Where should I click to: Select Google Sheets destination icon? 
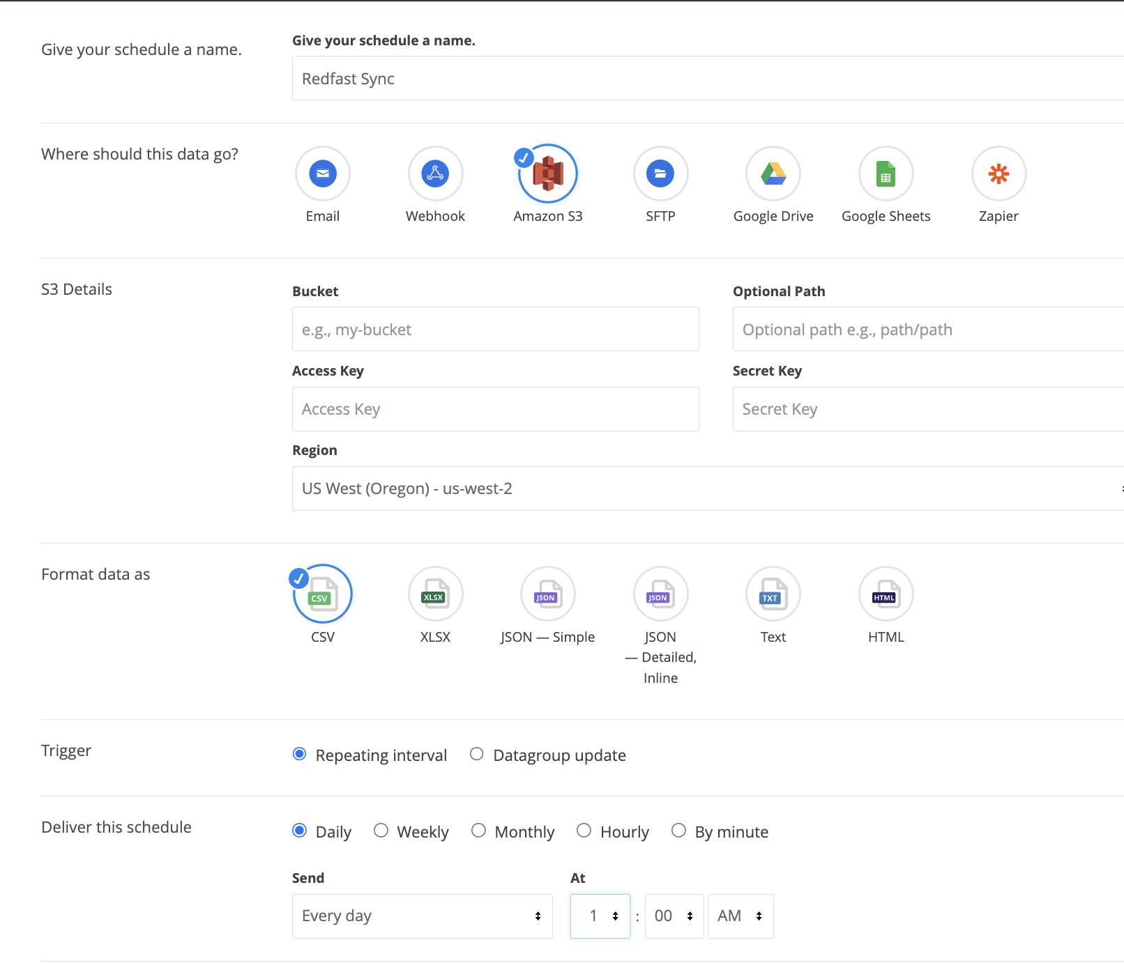click(886, 174)
